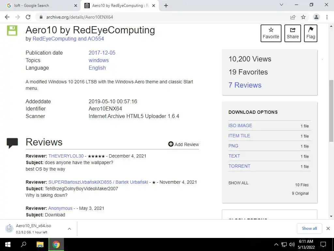The height and width of the screenshot is (251, 334).
Task: Click the Favorite star button
Action: tap(271, 33)
